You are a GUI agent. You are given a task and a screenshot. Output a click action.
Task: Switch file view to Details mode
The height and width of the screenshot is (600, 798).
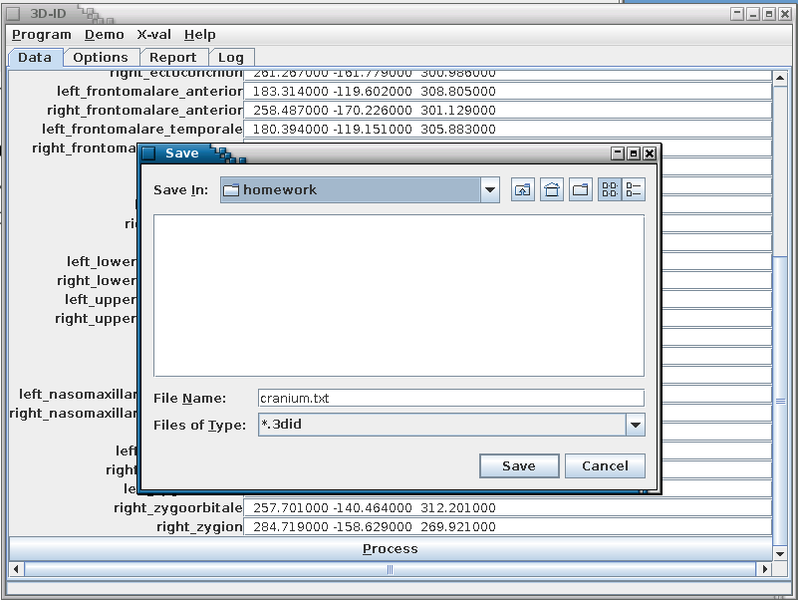coord(634,190)
